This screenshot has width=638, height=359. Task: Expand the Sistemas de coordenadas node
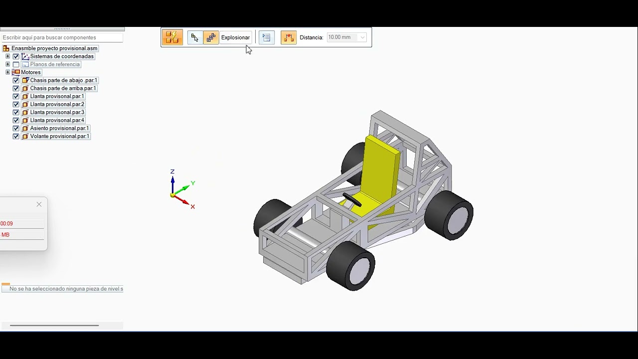point(7,56)
